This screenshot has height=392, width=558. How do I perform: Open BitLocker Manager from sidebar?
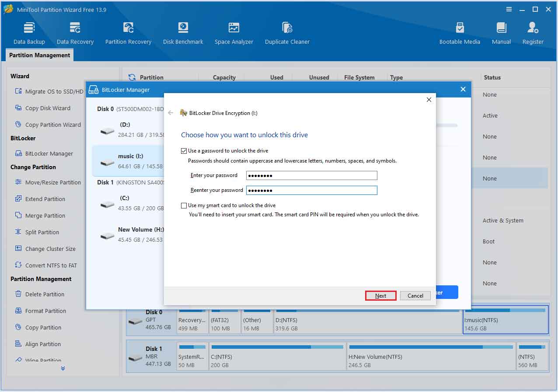coord(44,153)
